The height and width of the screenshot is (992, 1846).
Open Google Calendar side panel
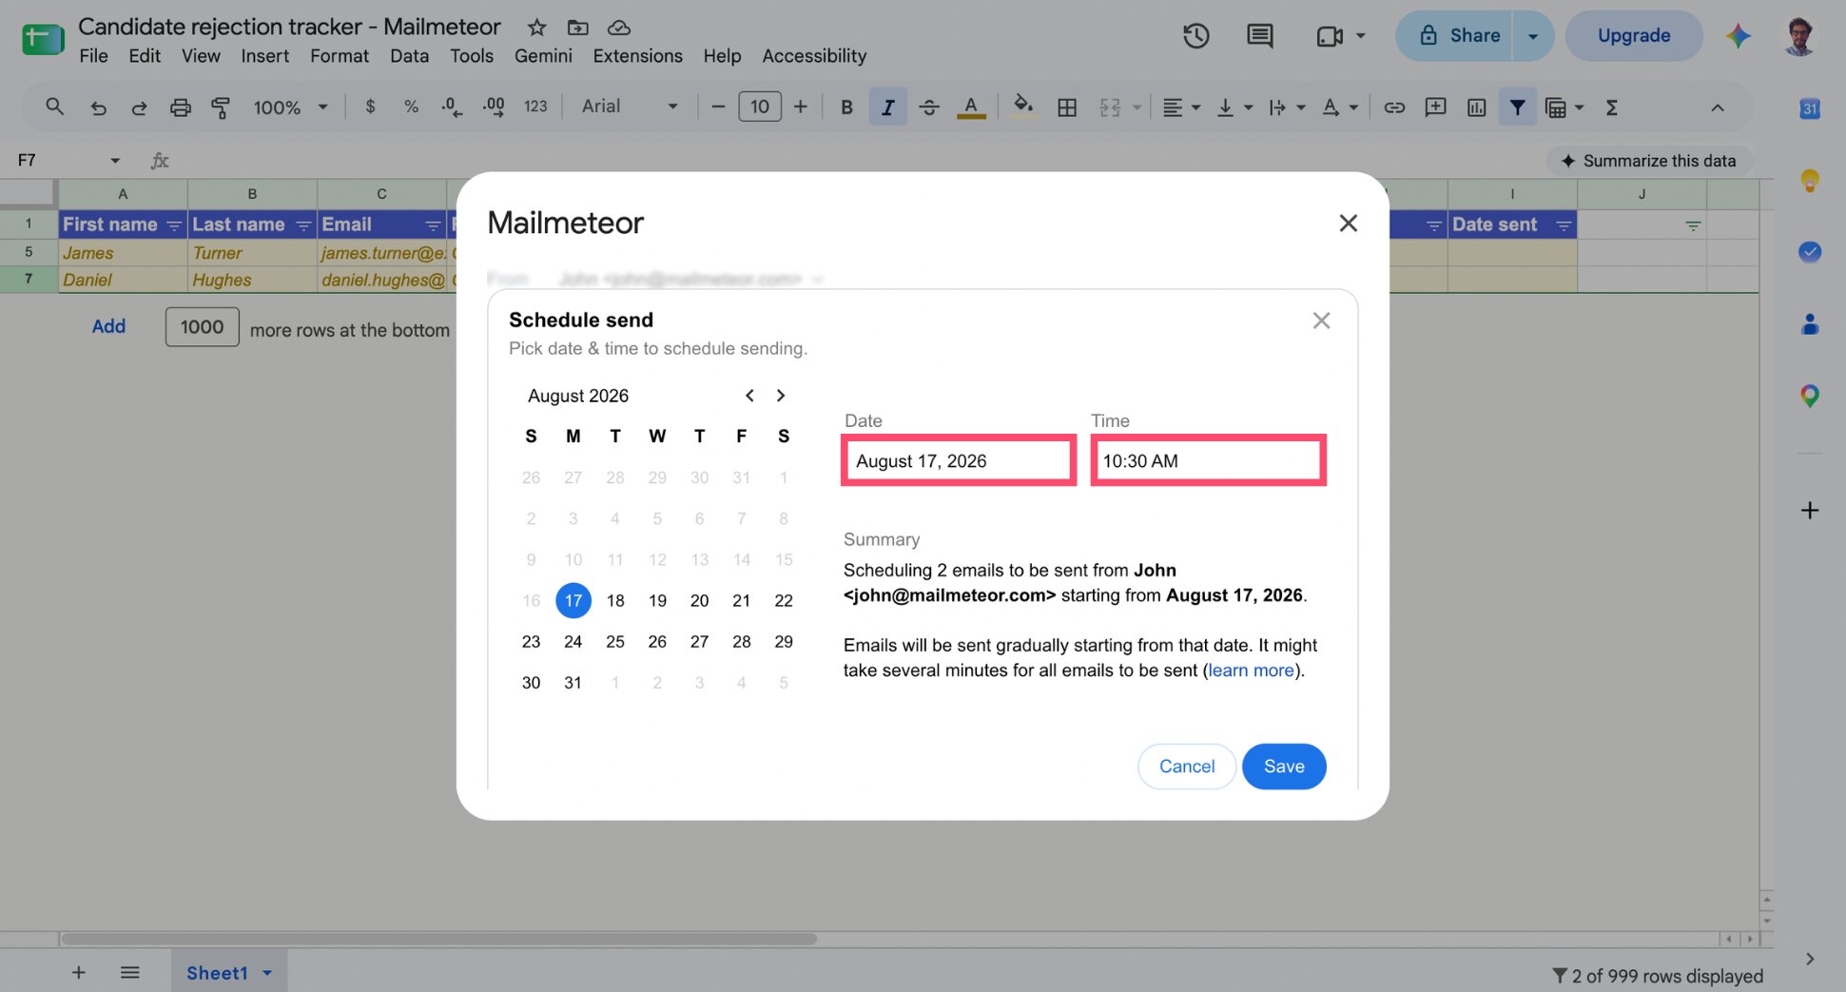[1810, 108]
